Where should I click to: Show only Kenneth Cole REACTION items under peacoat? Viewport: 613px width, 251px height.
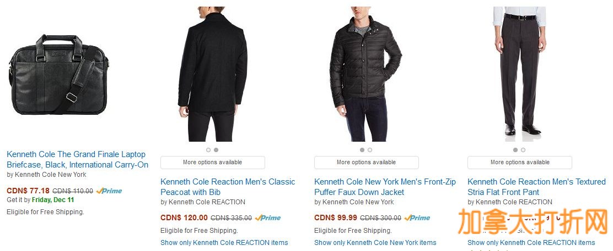[224, 243]
